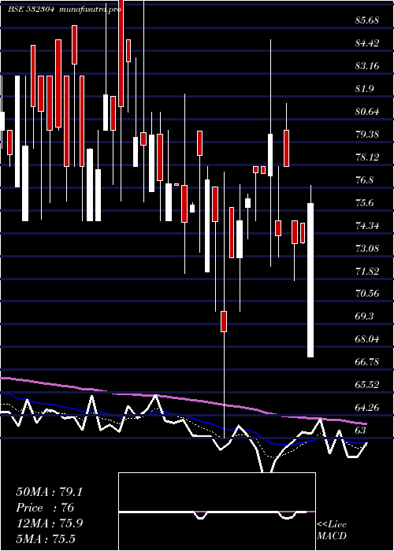Viewport: 394px width, 551px height.
Task: Click the 12MA : 75.9 readout
Action: pos(49,523)
